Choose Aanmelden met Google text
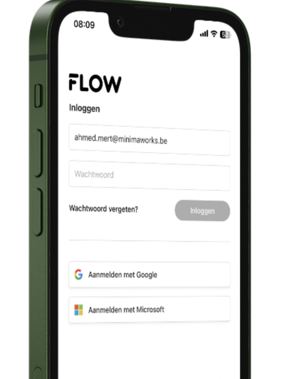Viewport: 285px width, 379px height. tap(122, 275)
